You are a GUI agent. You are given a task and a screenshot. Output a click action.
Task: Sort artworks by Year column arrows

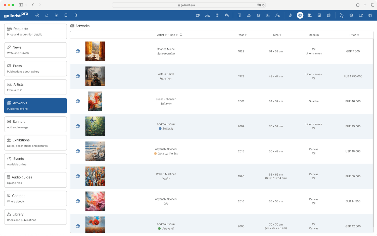click(x=246, y=35)
